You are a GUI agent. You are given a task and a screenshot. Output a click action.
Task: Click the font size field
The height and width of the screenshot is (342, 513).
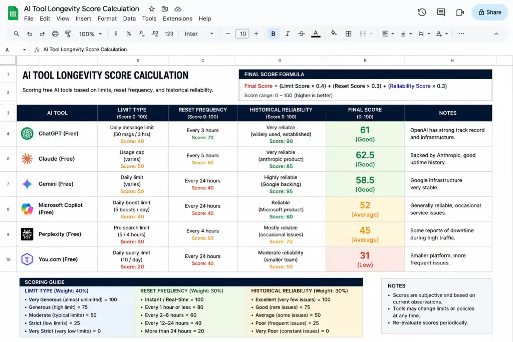click(242, 34)
